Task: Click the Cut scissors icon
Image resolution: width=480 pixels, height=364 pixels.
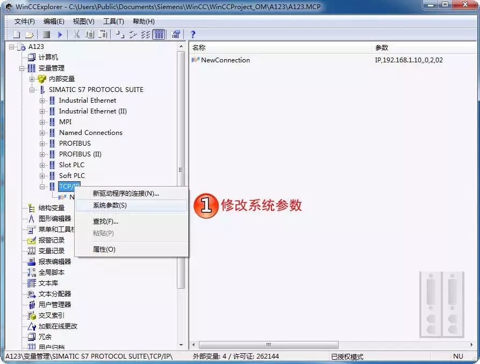Action: pyautogui.click(x=76, y=34)
